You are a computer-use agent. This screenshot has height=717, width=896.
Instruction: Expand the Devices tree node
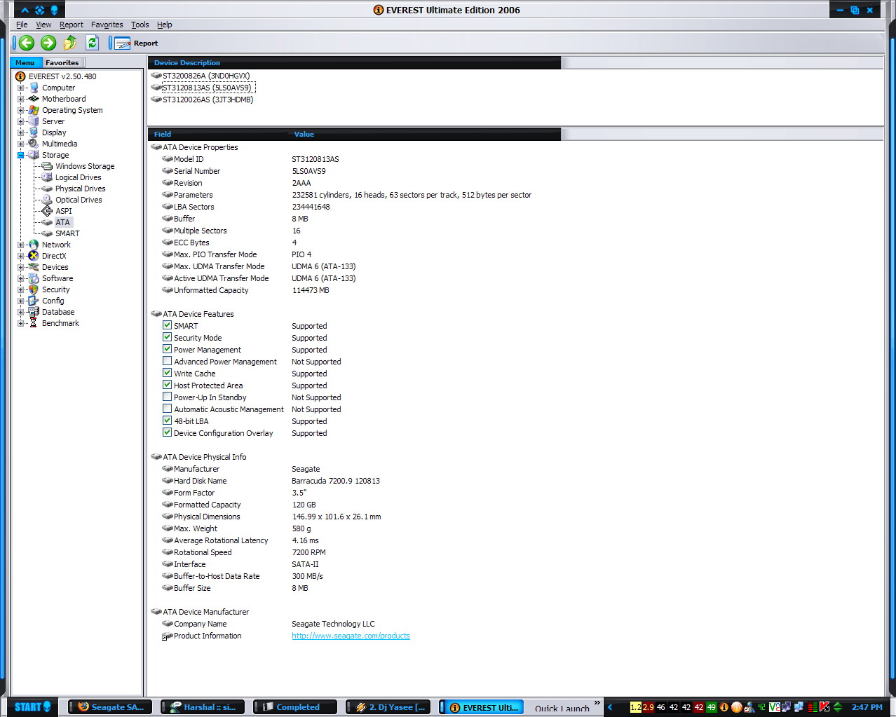coord(20,267)
